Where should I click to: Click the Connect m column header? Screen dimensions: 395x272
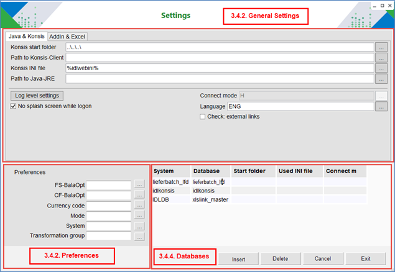[345, 171]
